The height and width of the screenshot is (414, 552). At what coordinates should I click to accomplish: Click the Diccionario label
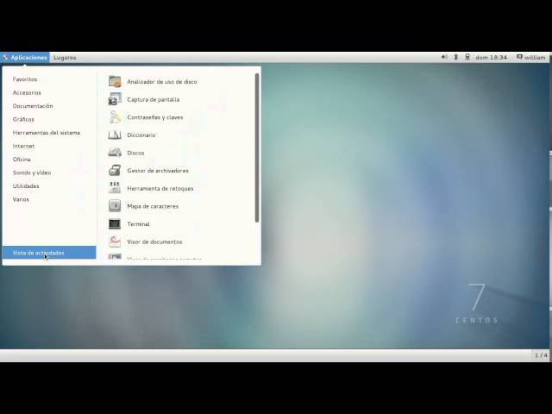point(141,135)
